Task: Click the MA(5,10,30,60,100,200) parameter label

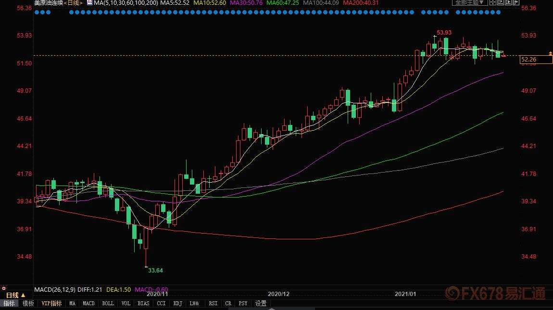Action: pos(126,3)
